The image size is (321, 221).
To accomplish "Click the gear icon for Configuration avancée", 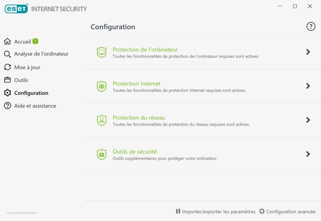I will 262,211.
